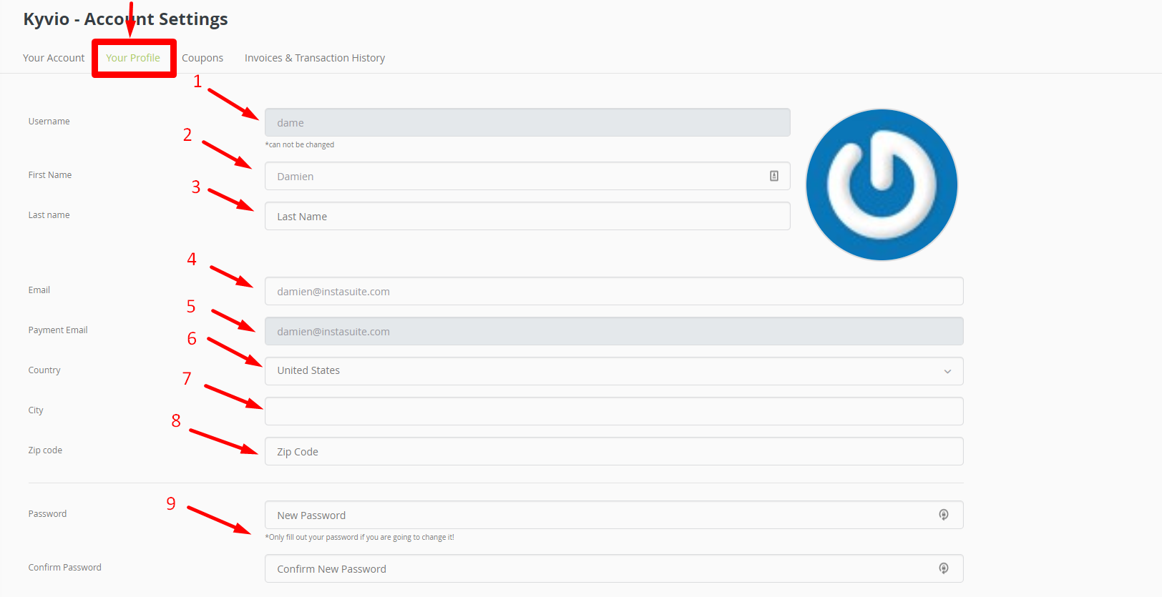Switch to the Your Account tab
Viewport: 1162px width, 597px height.
pyautogui.click(x=54, y=58)
